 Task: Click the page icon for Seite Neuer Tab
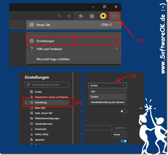[32, 113]
